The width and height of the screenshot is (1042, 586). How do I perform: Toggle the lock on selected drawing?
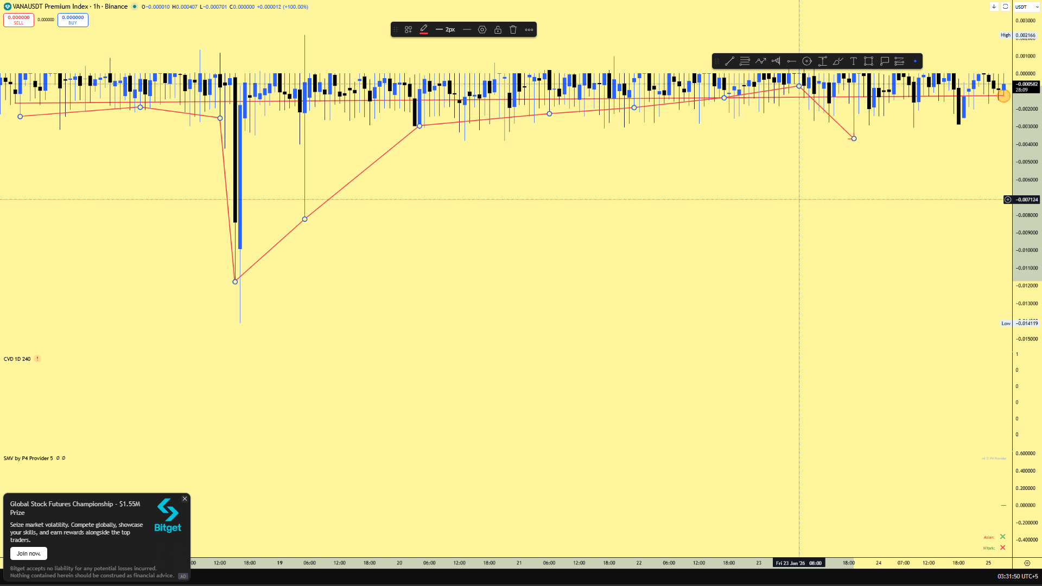(x=498, y=30)
